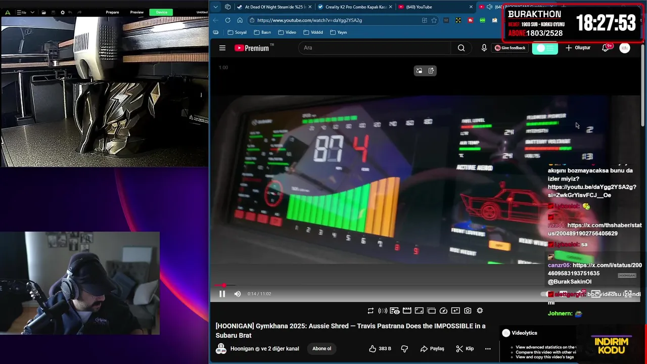Click the sparkle screen icon below the player
Viewport: 647px width, 364px height.
coord(455,311)
